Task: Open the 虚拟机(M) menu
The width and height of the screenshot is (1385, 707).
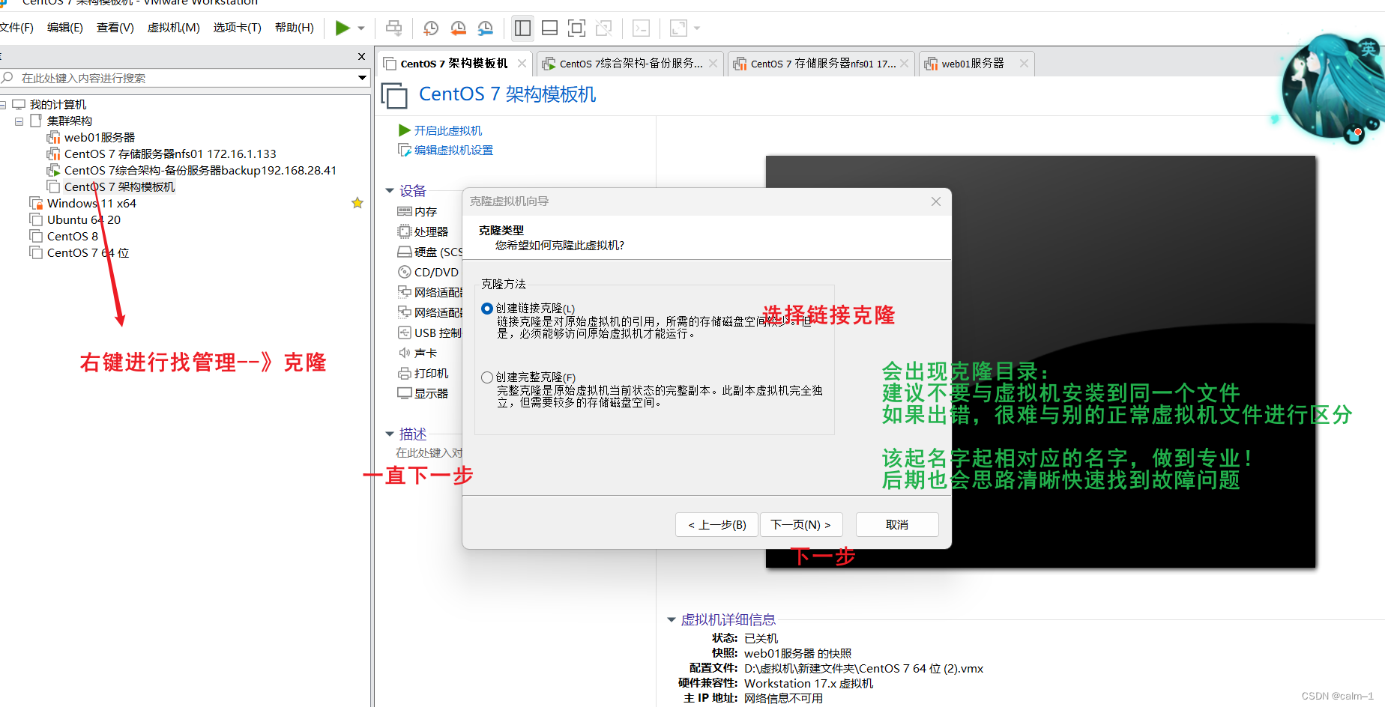Action: [174, 28]
